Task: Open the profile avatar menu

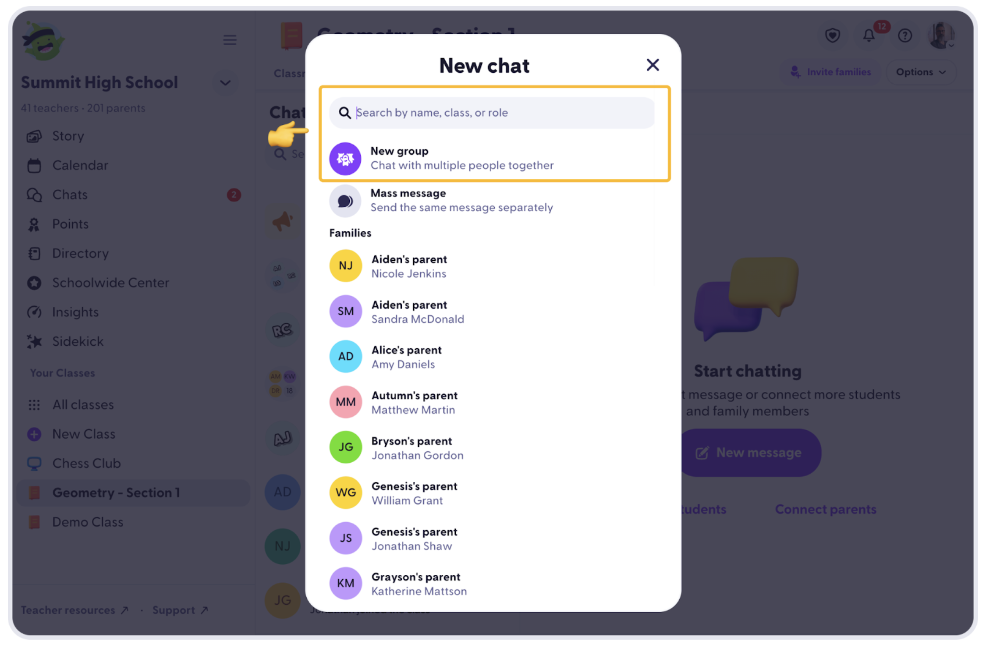Action: click(x=941, y=35)
